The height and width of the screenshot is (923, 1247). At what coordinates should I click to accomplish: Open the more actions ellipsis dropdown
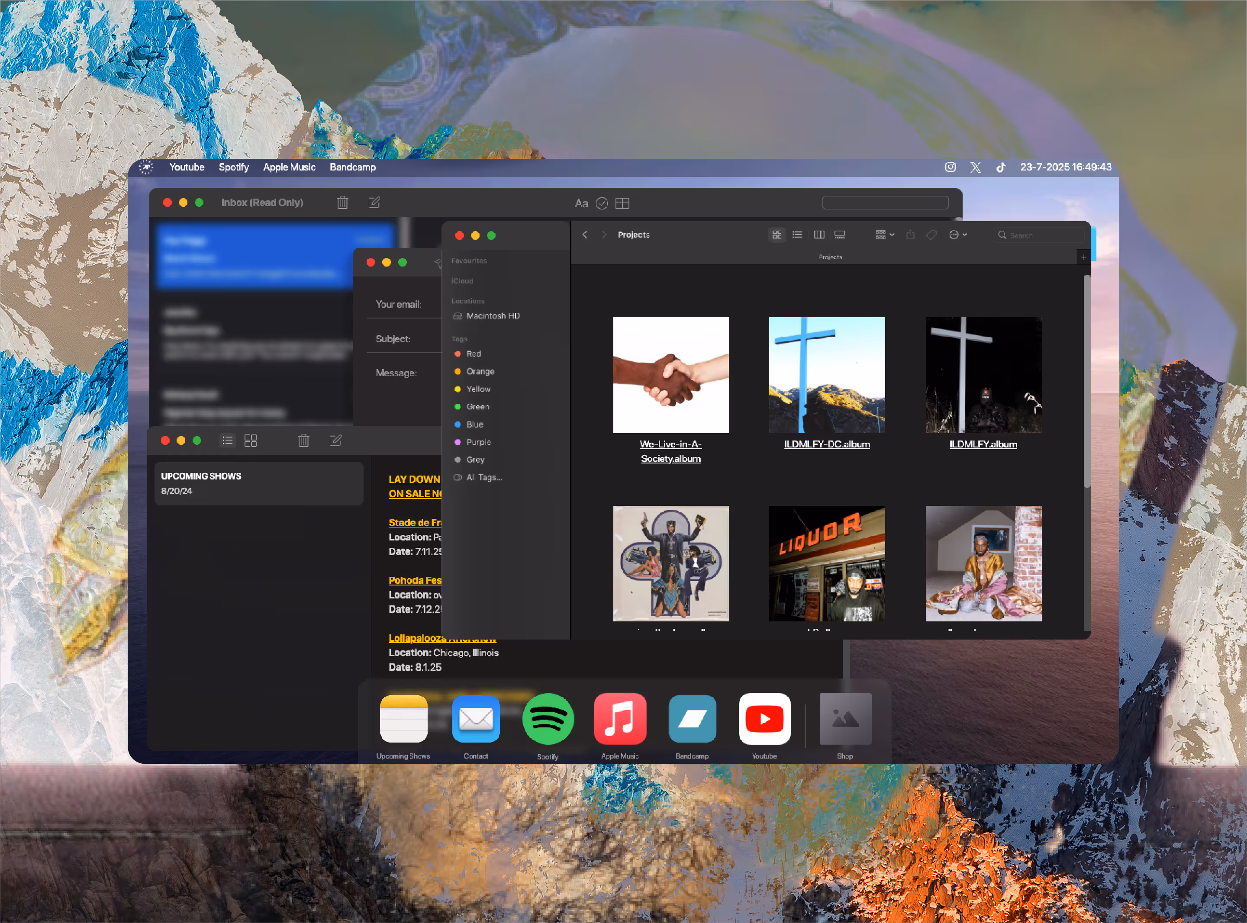957,235
